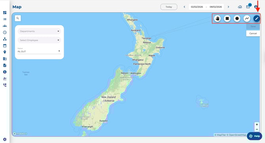Image resolution: width=265 pixels, height=143 pixels.
Task: Open the calendar icon in sidebar
Action: (x=5, y=45)
